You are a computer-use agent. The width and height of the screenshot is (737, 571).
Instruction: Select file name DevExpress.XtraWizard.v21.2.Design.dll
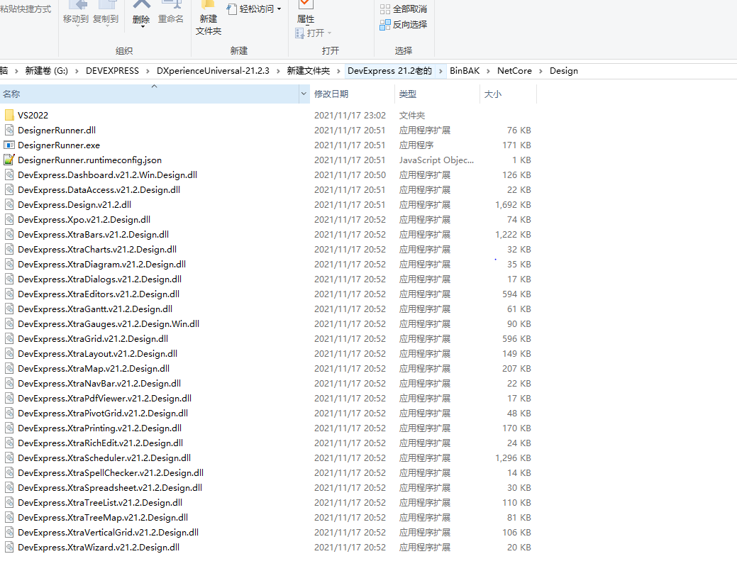click(99, 548)
